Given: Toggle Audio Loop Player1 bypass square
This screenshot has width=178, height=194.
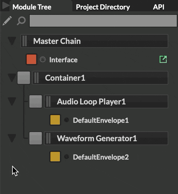Looking at the screenshot, I should tap(36, 102).
